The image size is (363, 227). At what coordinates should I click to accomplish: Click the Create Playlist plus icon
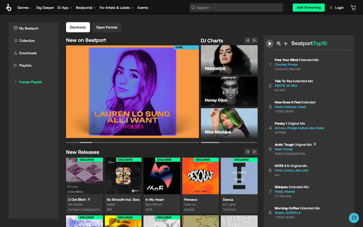click(16, 82)
